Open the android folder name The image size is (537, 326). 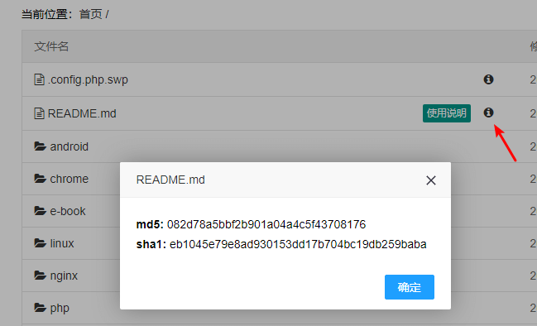click(x=70, y=146)
